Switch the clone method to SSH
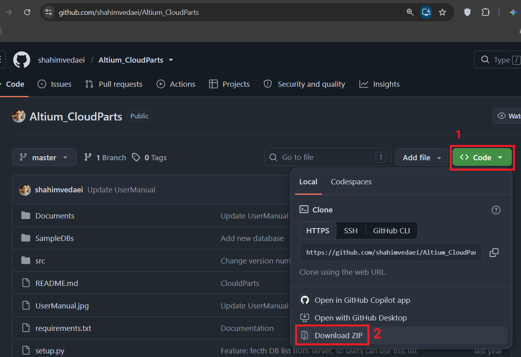The image size is (521, 357). coord(351,231)
